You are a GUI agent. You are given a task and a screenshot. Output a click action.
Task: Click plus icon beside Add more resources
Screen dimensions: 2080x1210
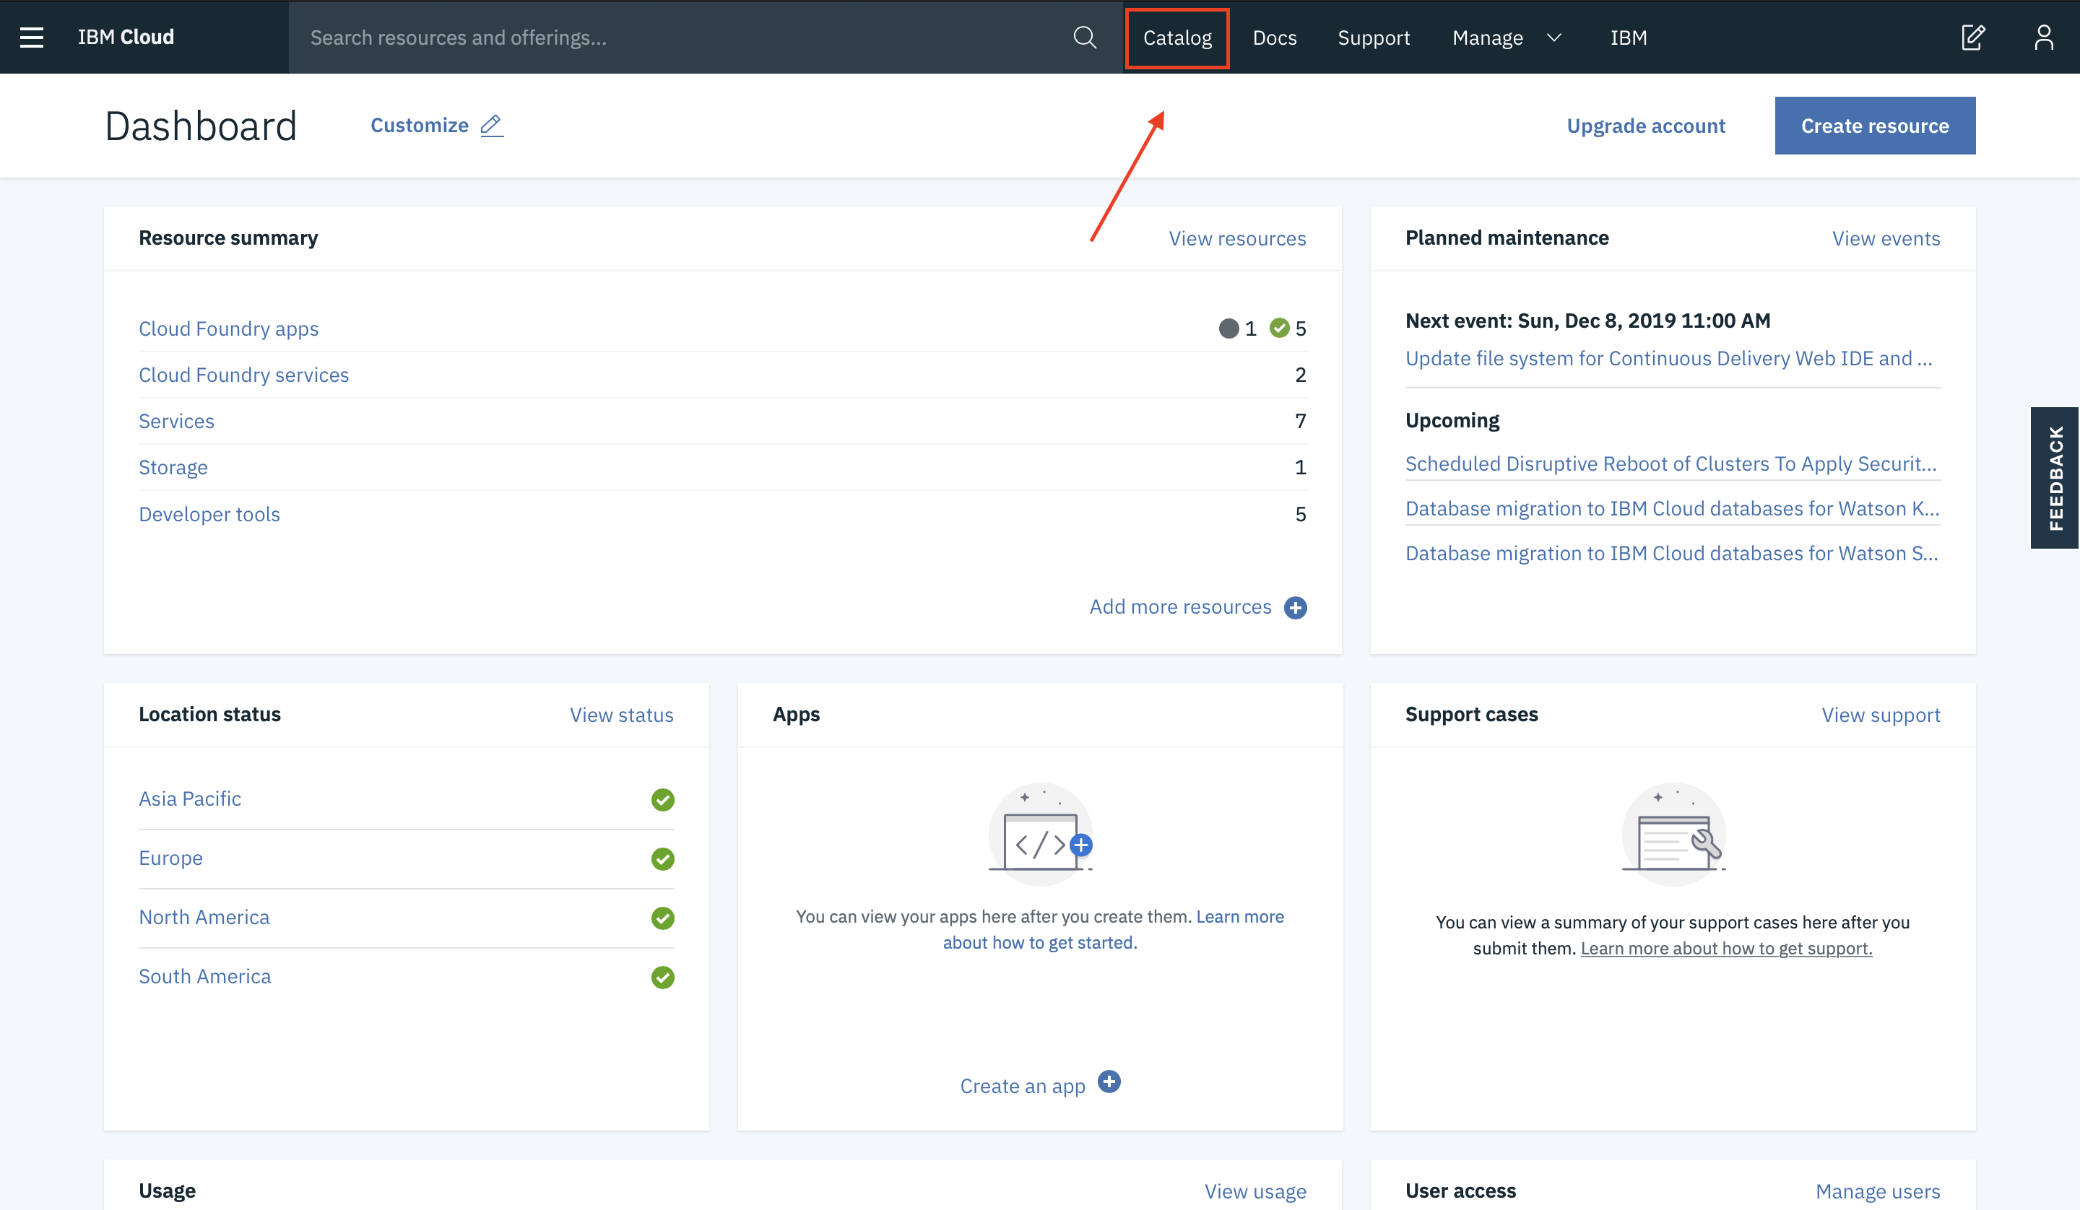click(1296, 607)
